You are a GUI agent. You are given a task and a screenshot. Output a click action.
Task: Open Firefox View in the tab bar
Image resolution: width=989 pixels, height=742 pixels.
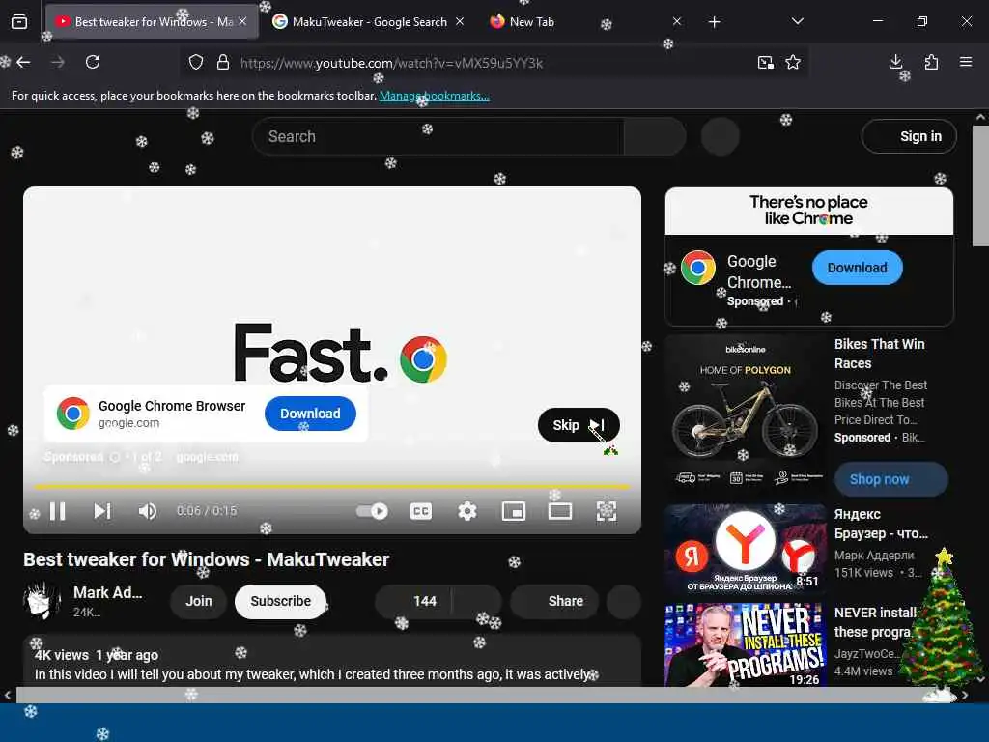[19, 22]
